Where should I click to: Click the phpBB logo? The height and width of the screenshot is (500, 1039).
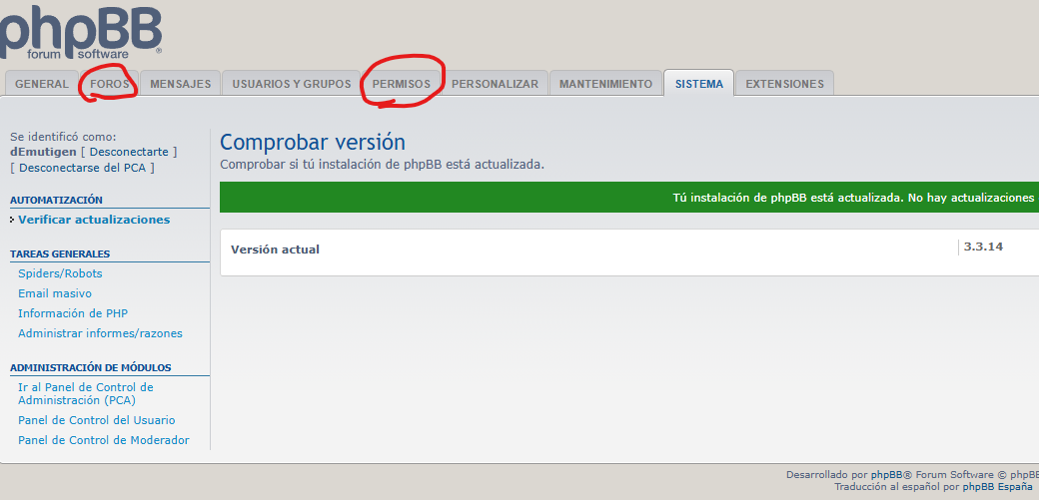coord(80,30)
